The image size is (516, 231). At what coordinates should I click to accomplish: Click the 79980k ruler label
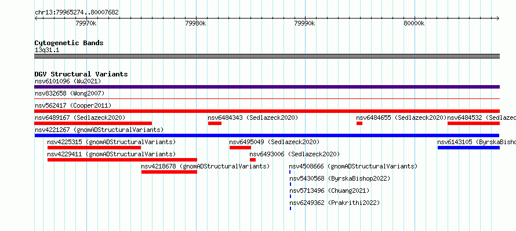pyautogui.click(x=196, y=23)
